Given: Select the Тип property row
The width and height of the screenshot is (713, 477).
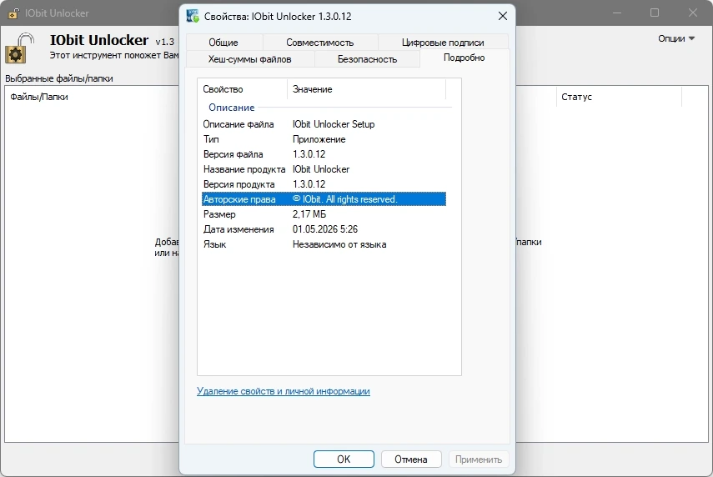Looking at the screenshot, I should pos(324,139).
